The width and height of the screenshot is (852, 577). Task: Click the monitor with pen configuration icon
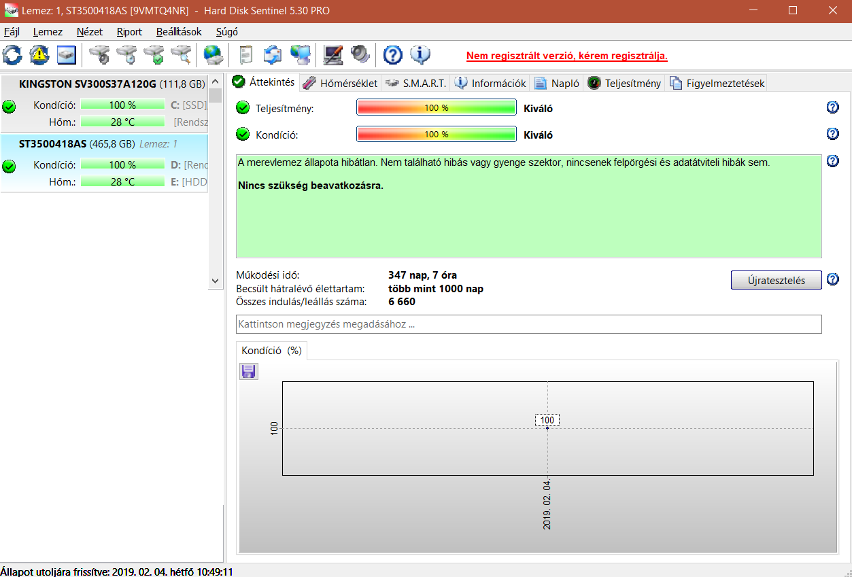[x=333, y=54]
